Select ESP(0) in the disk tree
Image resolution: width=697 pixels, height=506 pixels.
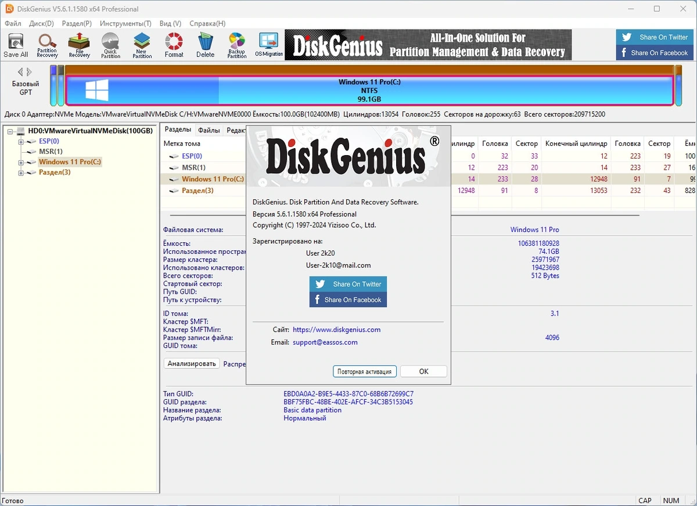pos(49,141)
